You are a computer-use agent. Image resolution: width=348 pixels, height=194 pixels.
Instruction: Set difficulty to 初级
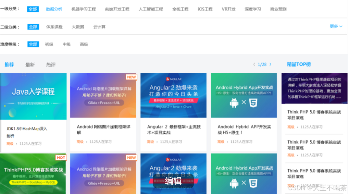pos(49,44)
